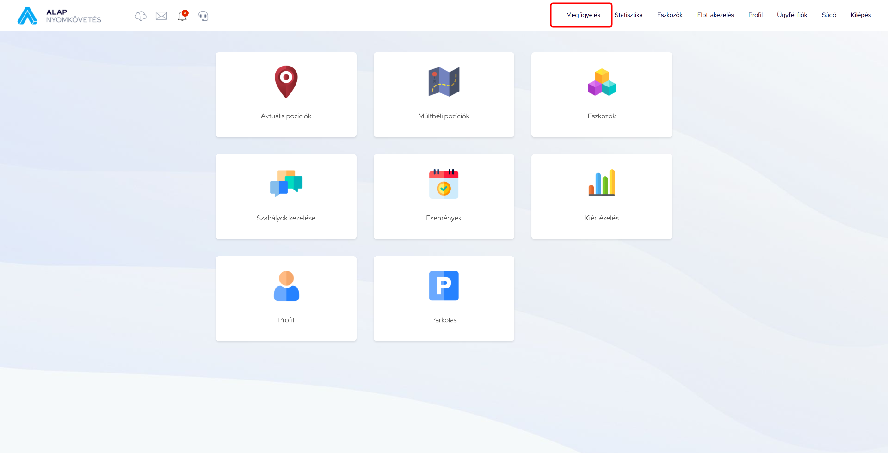Open Ügyfél fiók in the top navigation
Screen dimensions: 888x453
[x=792, y=15]
